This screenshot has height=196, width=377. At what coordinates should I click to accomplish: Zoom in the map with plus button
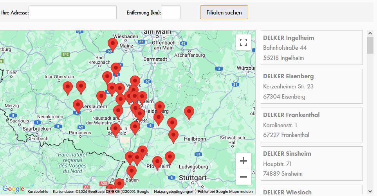tap(244, 161)
